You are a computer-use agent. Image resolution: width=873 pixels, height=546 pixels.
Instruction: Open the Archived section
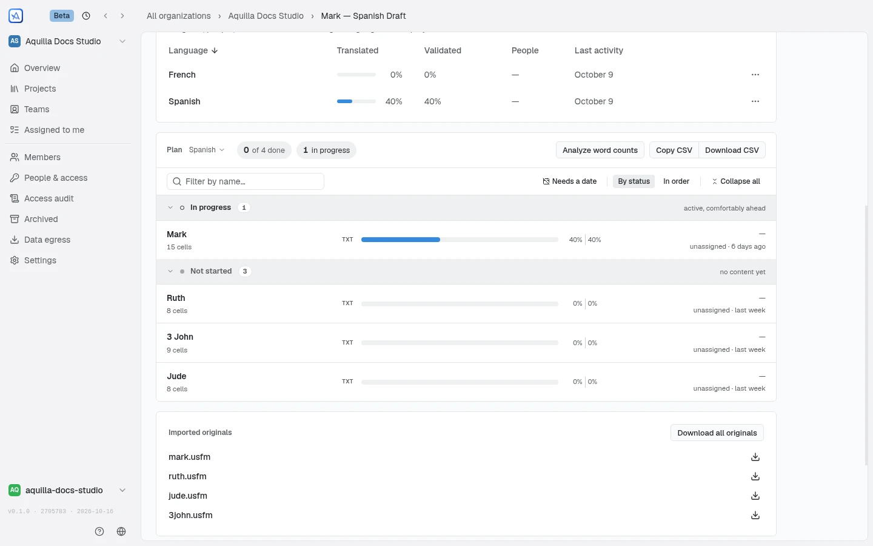(68, 219)
